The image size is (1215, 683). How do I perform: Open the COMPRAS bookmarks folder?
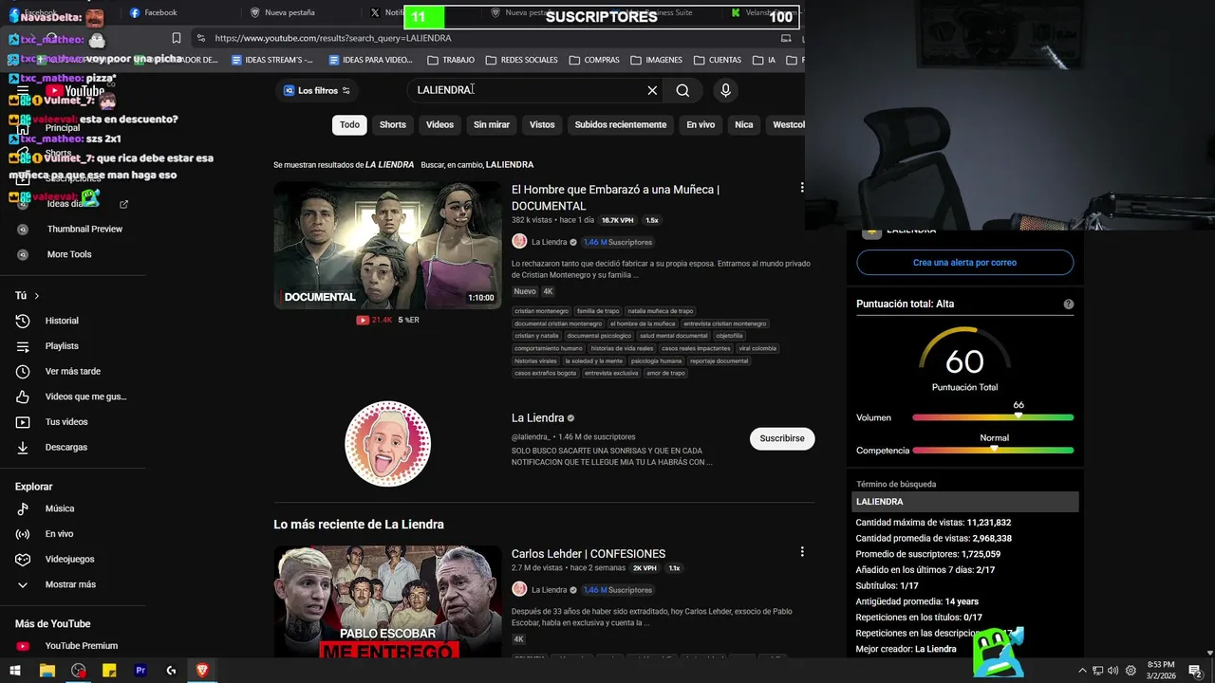pos(594,60)
